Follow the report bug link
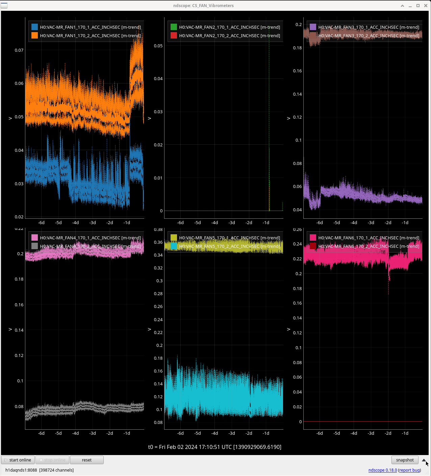 [x=409, y=470]
